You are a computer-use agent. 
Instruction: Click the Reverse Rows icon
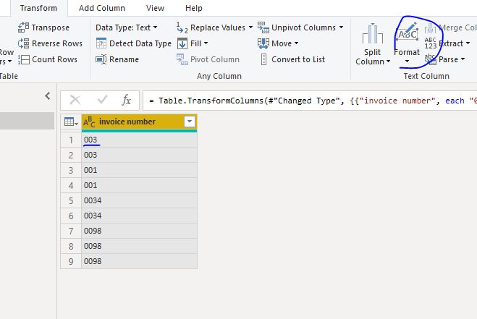click(x=23, y=43)
